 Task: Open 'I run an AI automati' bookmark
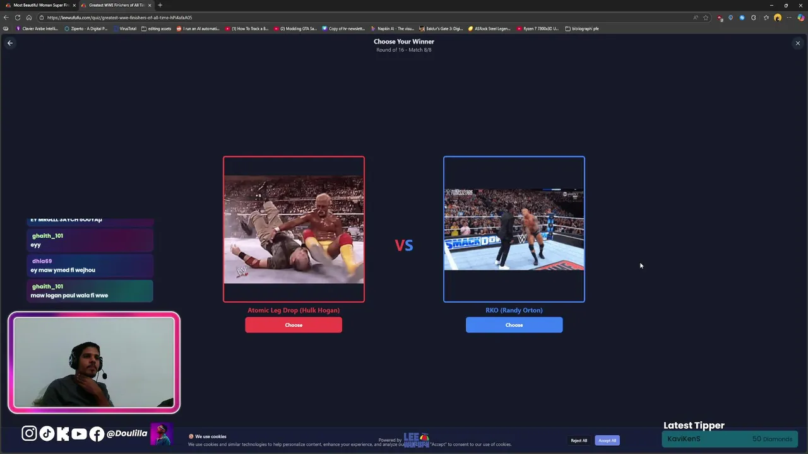[198, 28]
